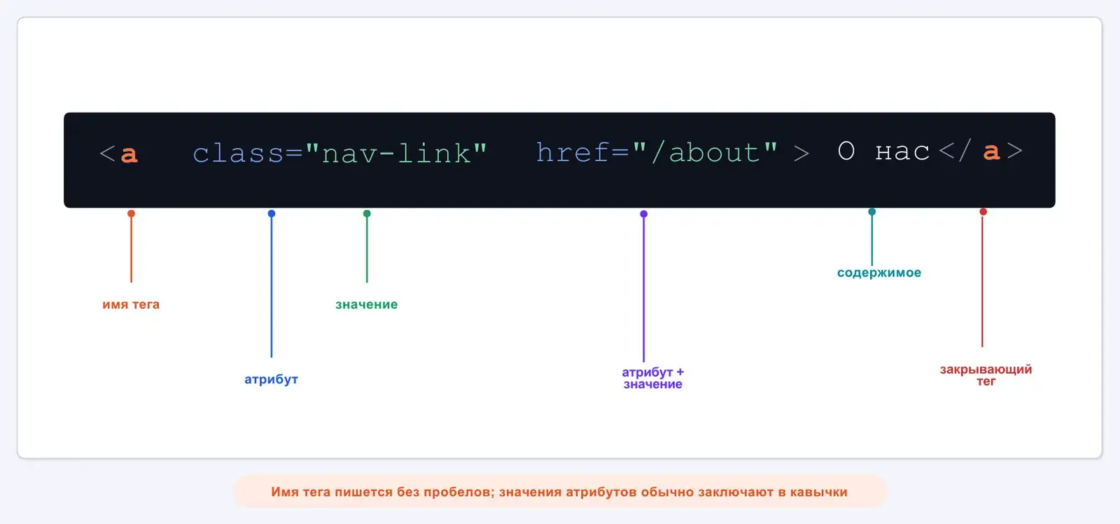Click the teal 'содержимое' label
Viewport: 1120px width, 524px height.
[879, 273]
